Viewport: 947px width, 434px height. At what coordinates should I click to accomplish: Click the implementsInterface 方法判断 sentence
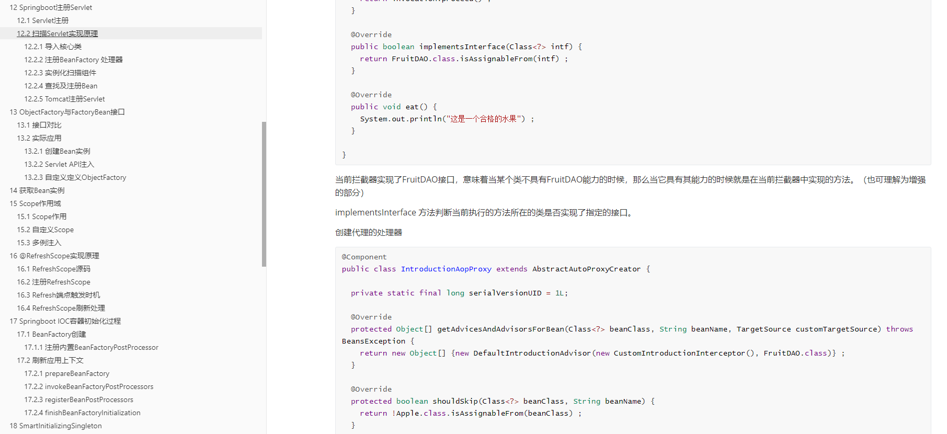[x=485, y=213]
